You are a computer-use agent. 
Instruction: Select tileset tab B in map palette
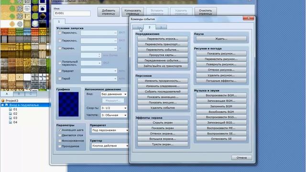[x=19, y=94]
